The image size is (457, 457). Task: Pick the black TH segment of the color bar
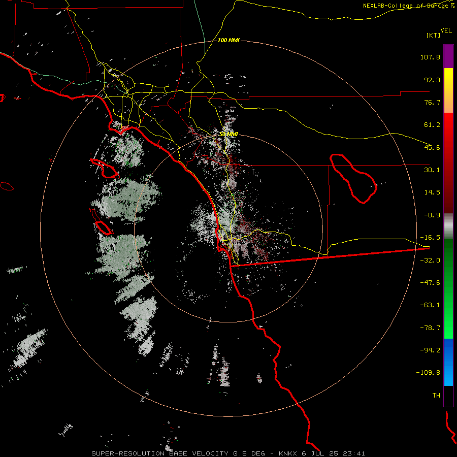[448, 396]
